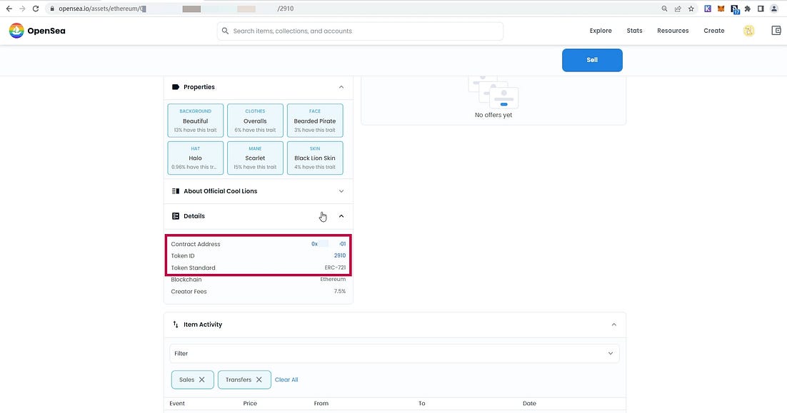Viewport: 787px width, 413px height.
Task: Reload the page with refresh icon
Action: (x=36, y=9)
